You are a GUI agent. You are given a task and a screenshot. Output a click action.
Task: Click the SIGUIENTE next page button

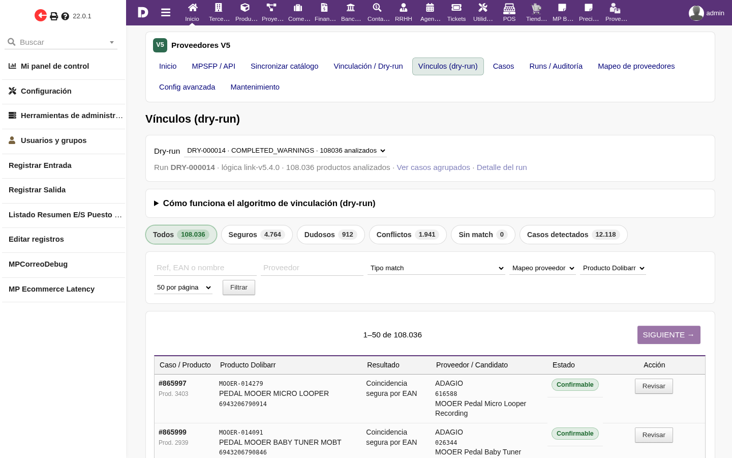pos(669,335)
